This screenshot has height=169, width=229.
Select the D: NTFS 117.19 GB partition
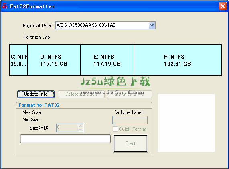click(x=54, y=60)
